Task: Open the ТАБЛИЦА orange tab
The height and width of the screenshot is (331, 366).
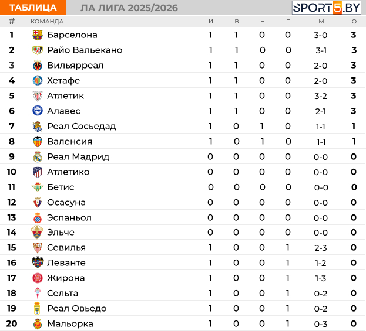Action: tap(33, 8)
